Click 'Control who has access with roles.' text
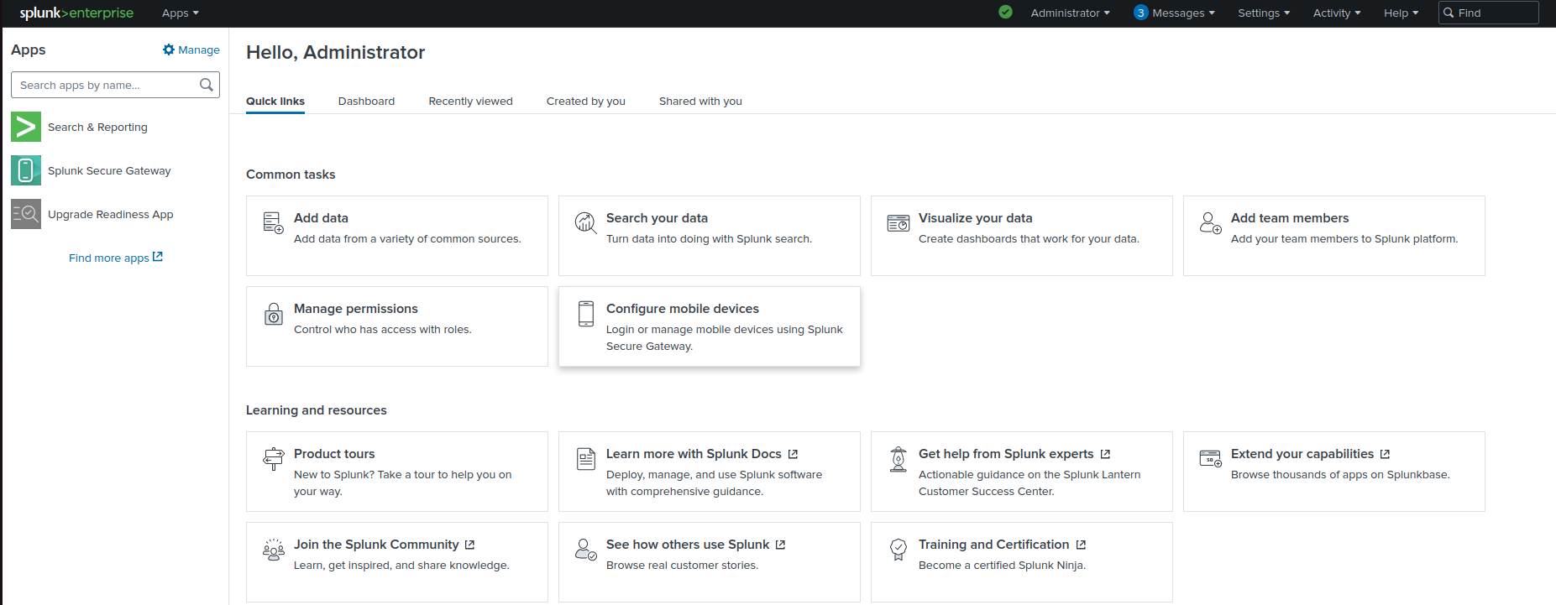 click(x=383, y=330)
